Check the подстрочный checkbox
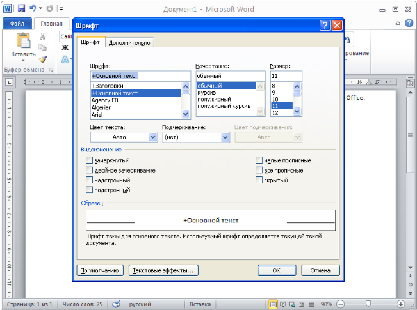 pos(90,190)
